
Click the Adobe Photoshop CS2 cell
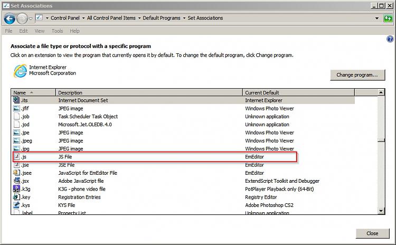tap(269, 205)
